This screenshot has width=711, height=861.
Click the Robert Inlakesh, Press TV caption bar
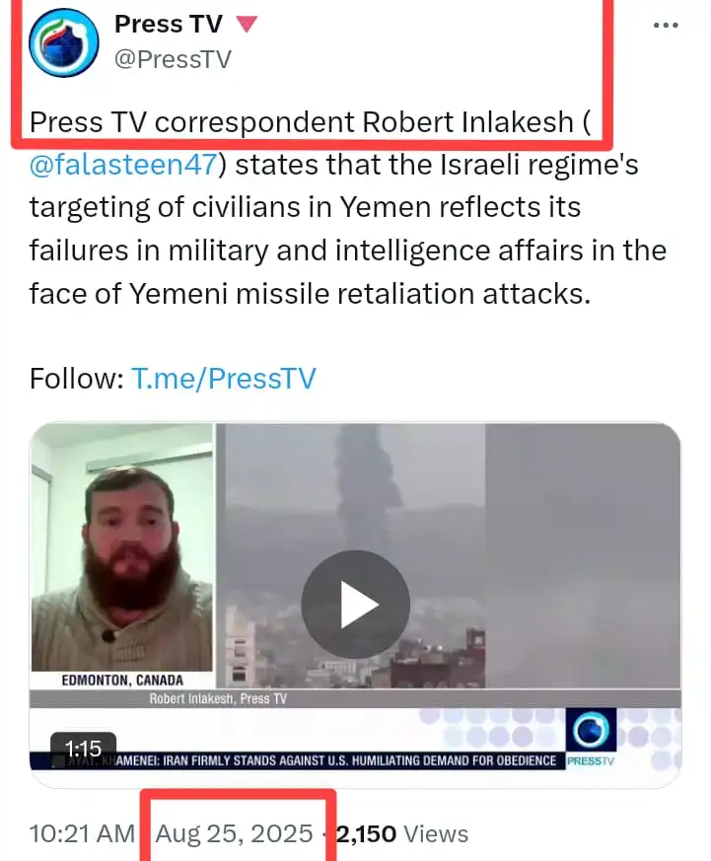pyautogui.click(x=218, y=698)
